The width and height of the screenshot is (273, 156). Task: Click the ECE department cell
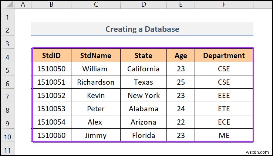point(224,122)
